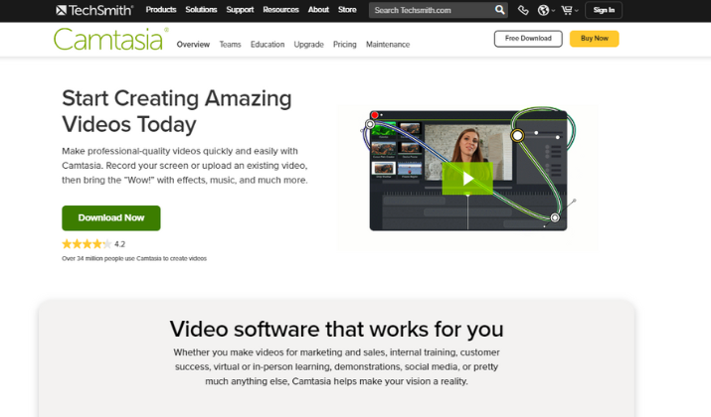Click the Camtasia logo
The image size is (711, 417).
pyautogui.click(x=110, y=39)
